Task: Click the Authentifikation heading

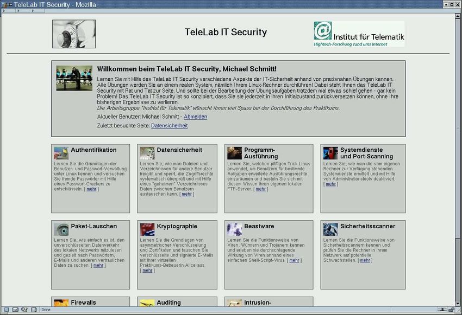Action: (x=93, y=150)
